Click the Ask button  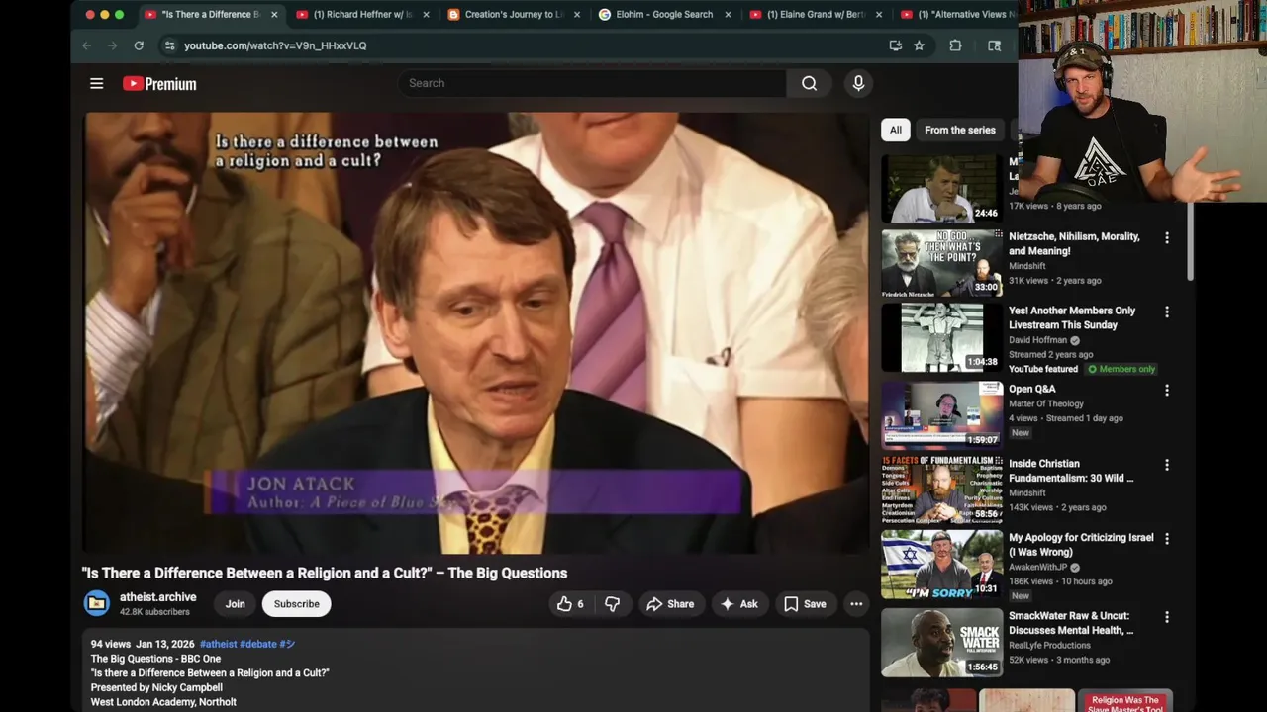point(739,604)
